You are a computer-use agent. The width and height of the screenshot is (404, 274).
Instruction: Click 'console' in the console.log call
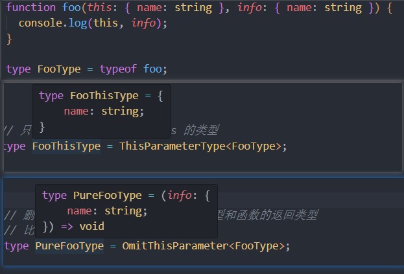(x=40, y=23)
